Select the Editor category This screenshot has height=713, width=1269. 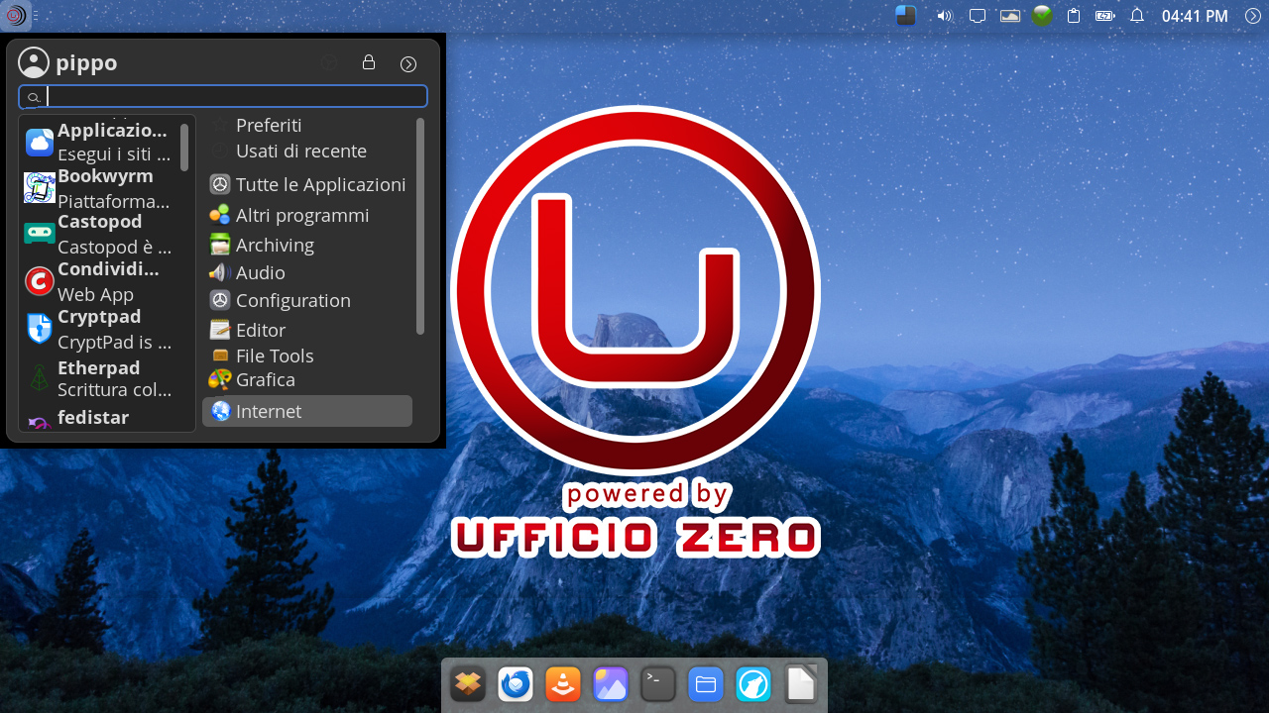307,331
